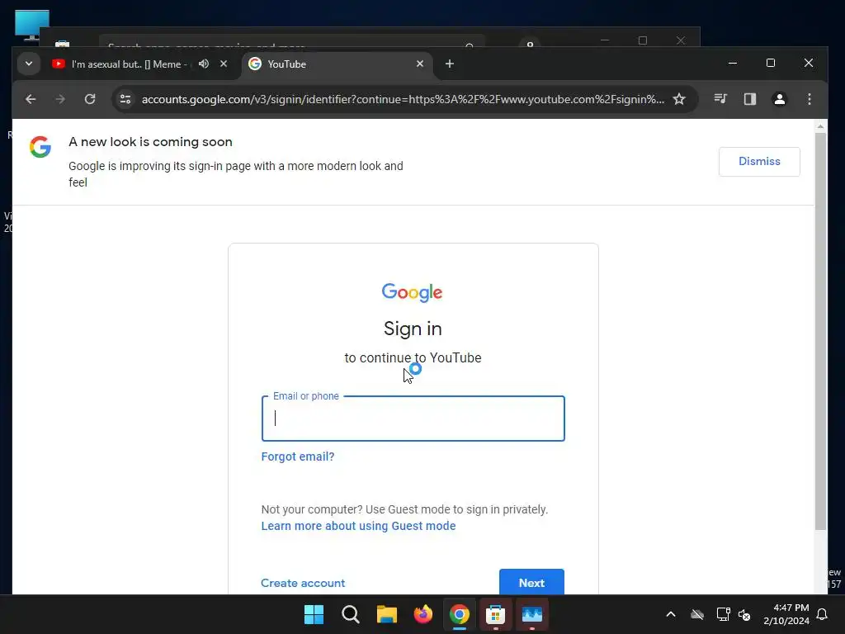Open File Explorer from the taskbar
This screenshot has height=634, width=845.
[x=386, y=614]
